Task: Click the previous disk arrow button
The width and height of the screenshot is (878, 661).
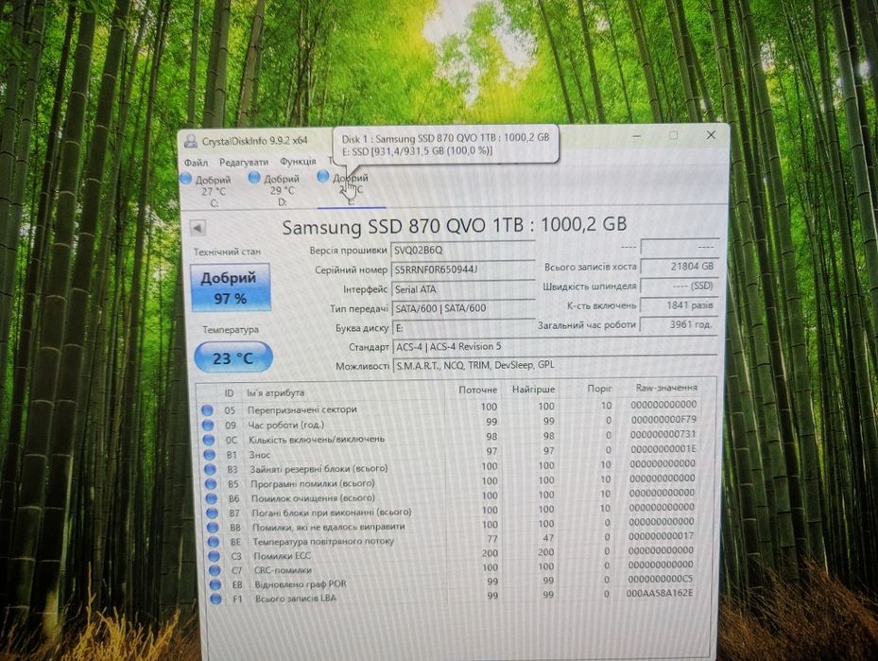Action: [x=198, y=228]
